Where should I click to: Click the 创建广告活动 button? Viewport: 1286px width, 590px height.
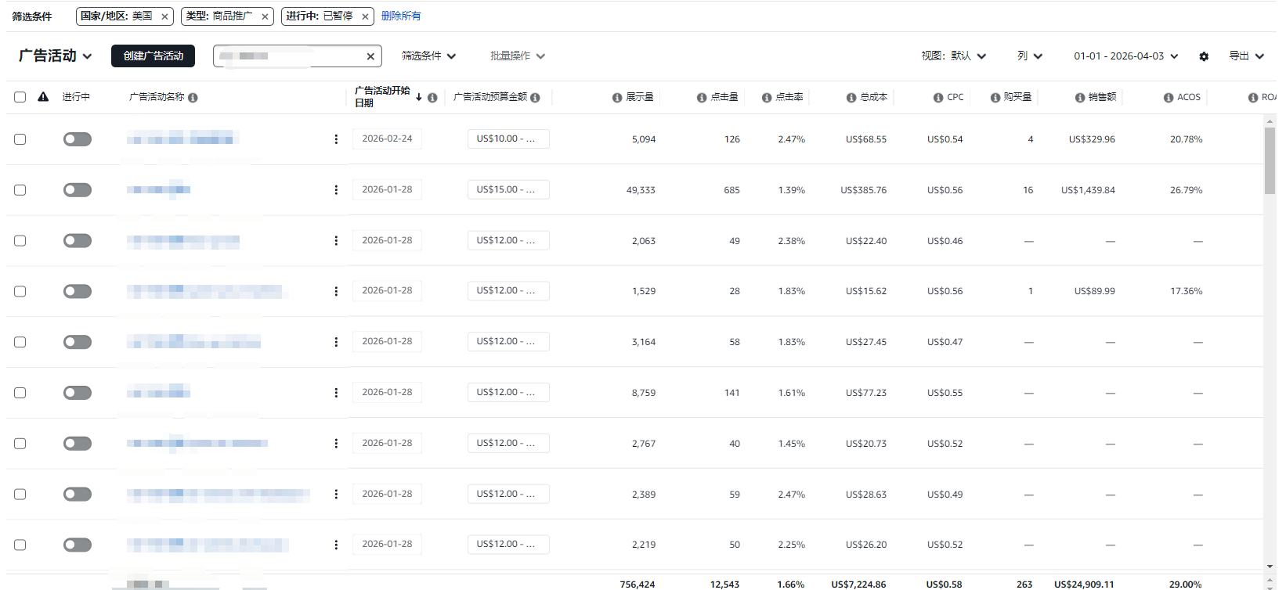(x=153, y=56)
